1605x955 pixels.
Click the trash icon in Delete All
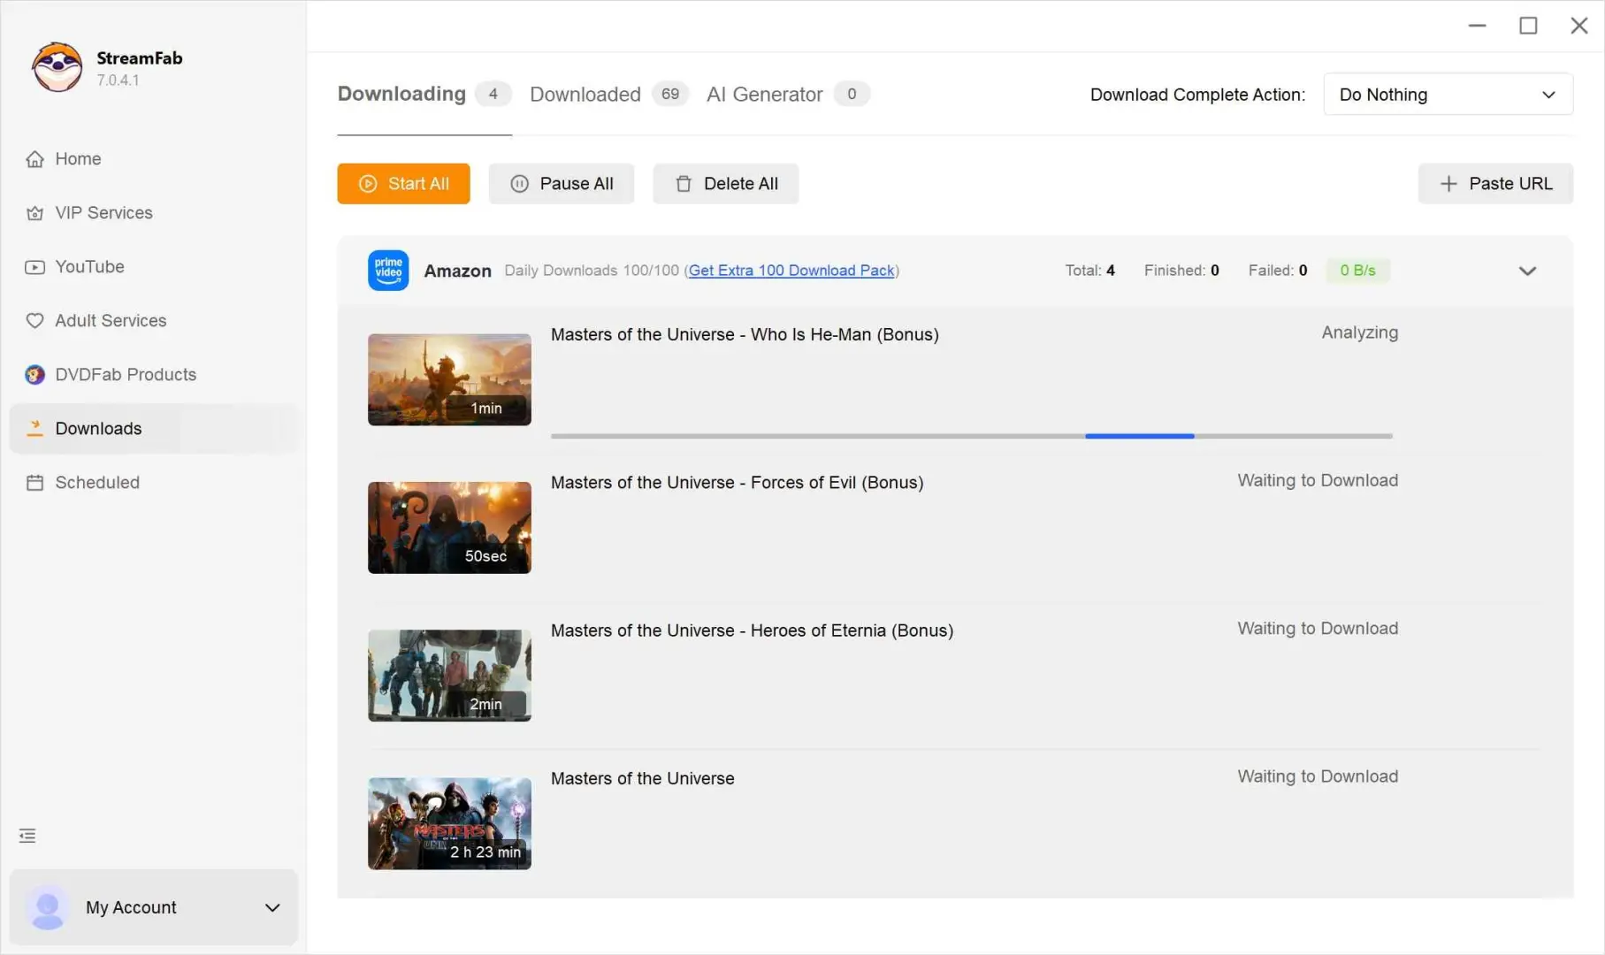(x=684, y=184)
